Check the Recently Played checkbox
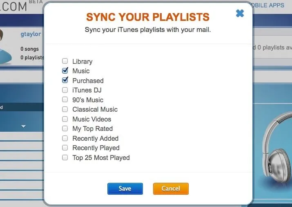 (65, 148)
